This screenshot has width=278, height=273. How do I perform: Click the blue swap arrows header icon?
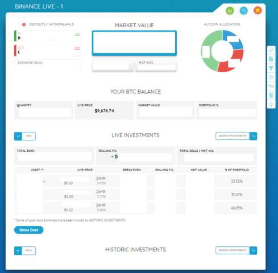pyautogui.click(x=243, y=11)
